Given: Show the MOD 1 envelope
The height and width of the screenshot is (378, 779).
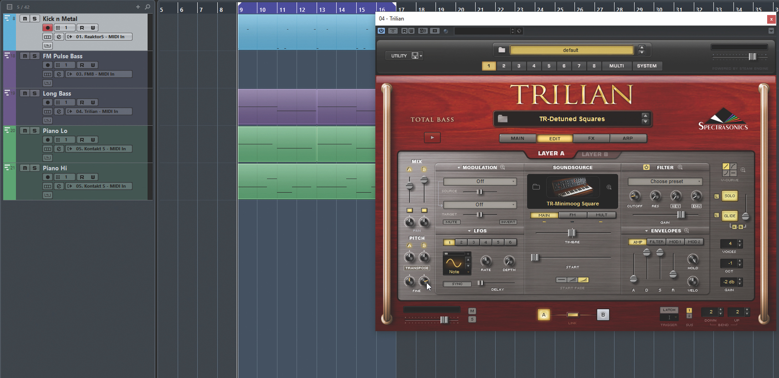Looking at the screenshot, I should (675, 242).
